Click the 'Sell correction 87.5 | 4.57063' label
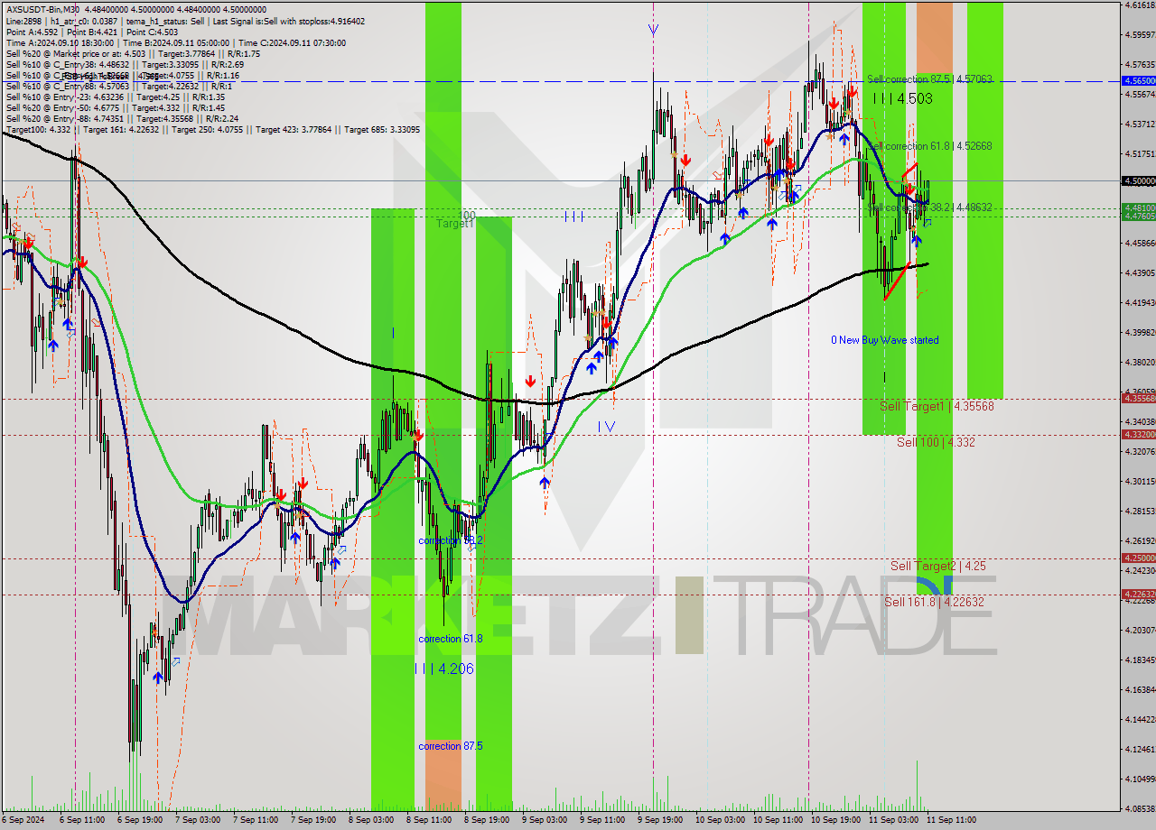 [929, 79]
